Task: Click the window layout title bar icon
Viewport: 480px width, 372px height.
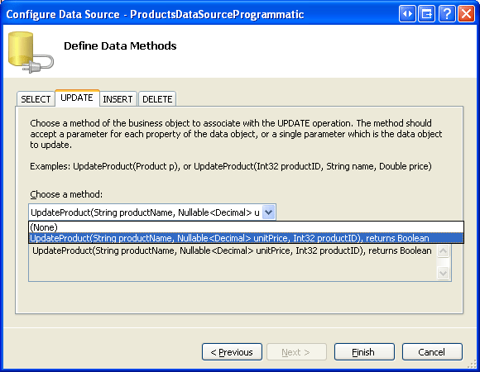Action: point(427,14)
